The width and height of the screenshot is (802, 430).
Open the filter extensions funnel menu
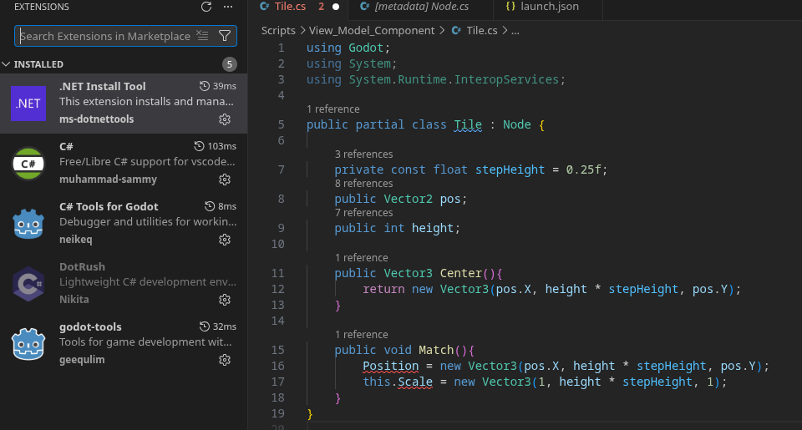(x=225, y=36)
